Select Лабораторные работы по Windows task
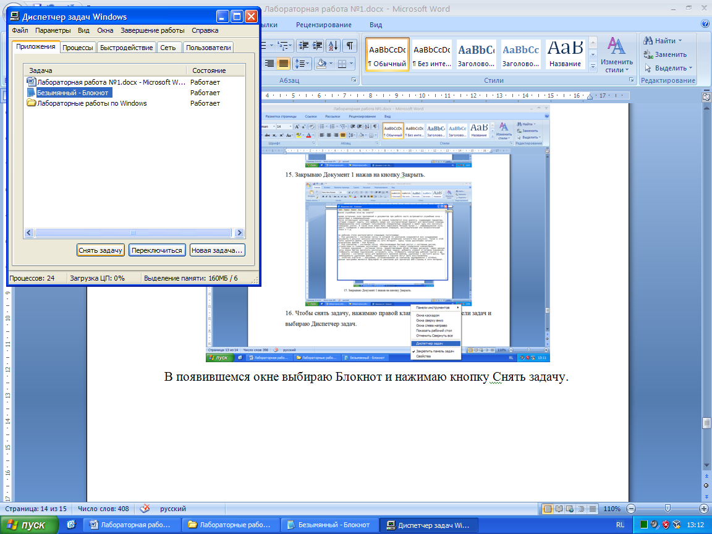712x534 pixels. 135,103
